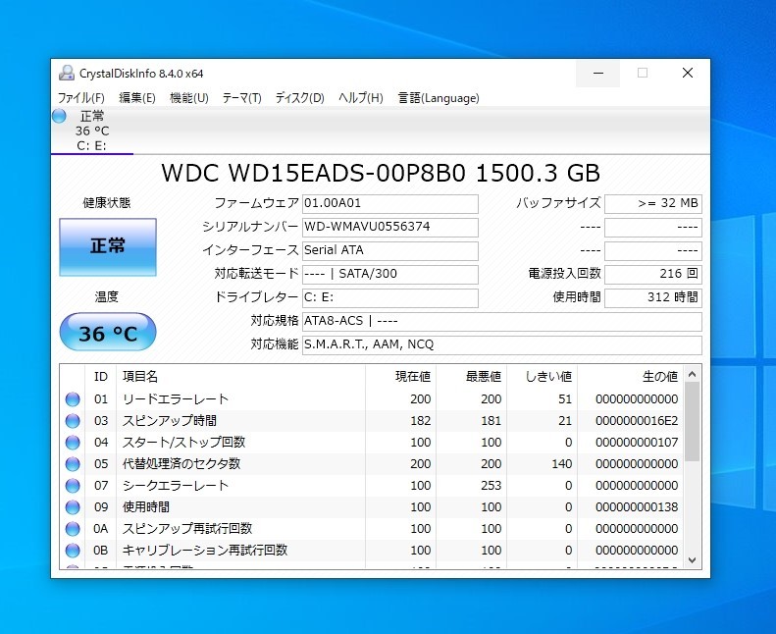The height and width of the screenshot is (634, 776).
Task: Click the model title WDC WD15EADS-00P8B0 1500.3 GB
Action: tap(381, 174)
